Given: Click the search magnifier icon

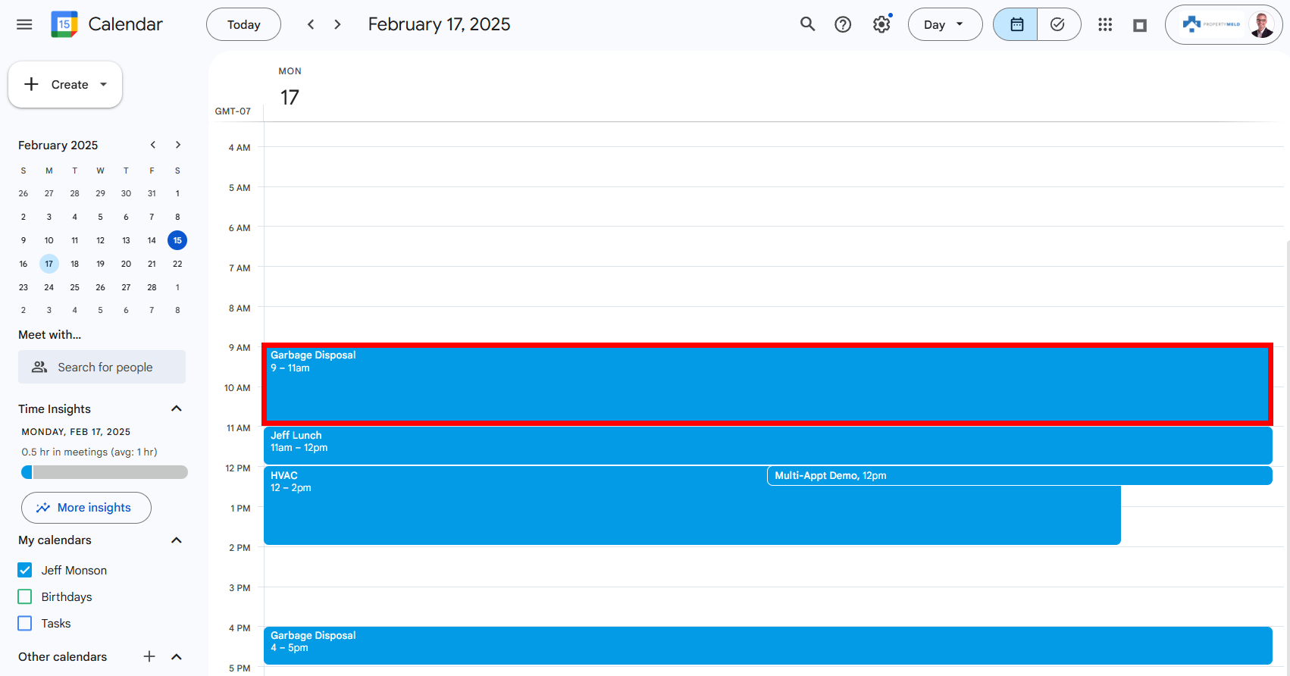Looking at the screenshot, I should click(807, 24).
